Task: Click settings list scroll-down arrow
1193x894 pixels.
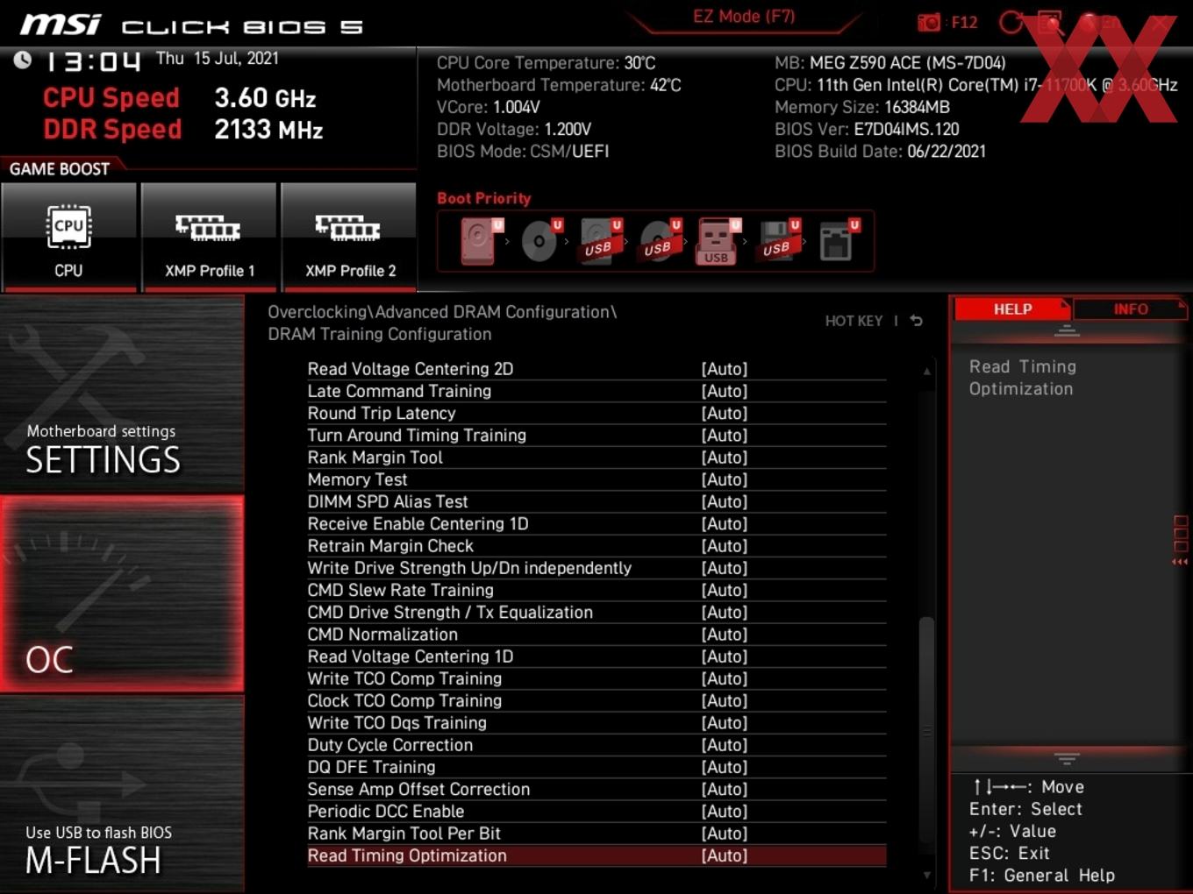Action: (926, 875)
